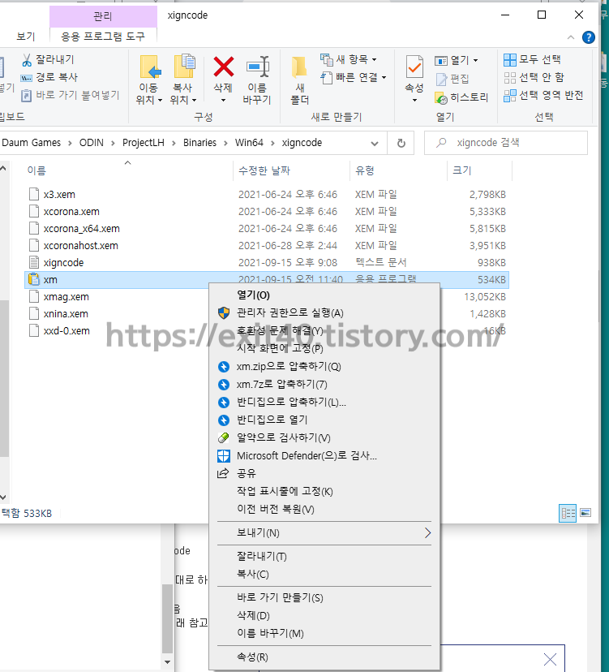Click the Properties (속성) checkmark icon
Viewport: 609px width, 672px height.
pos(414,67)
